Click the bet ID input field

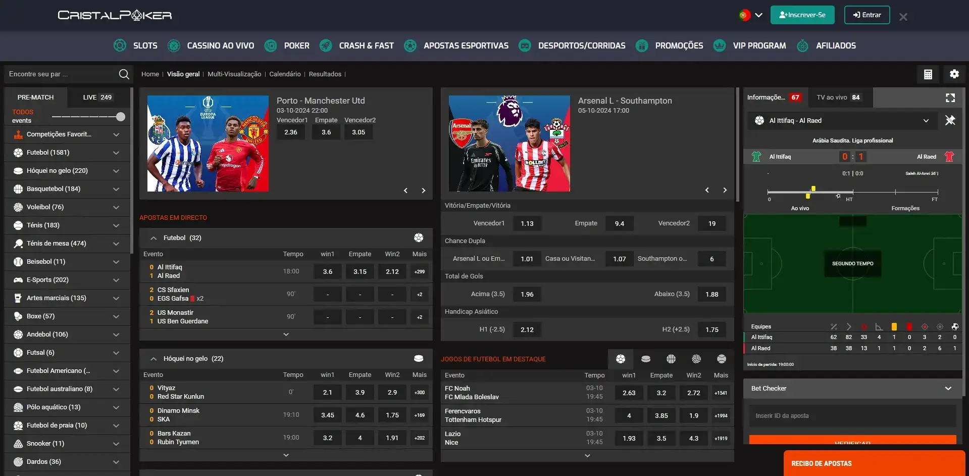(852, 415)
